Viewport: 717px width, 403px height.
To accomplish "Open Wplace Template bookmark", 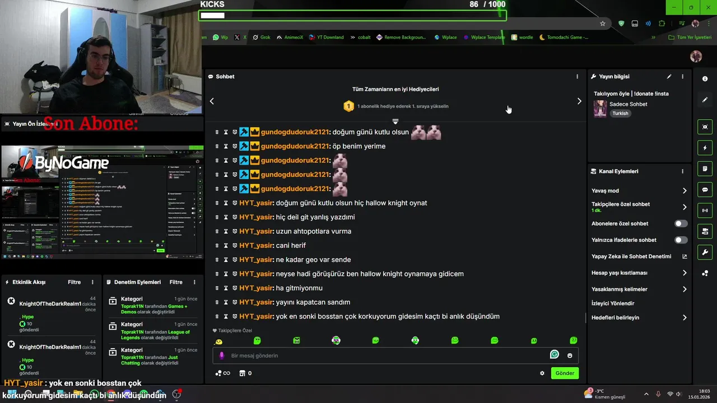I will tap(484, 38).
